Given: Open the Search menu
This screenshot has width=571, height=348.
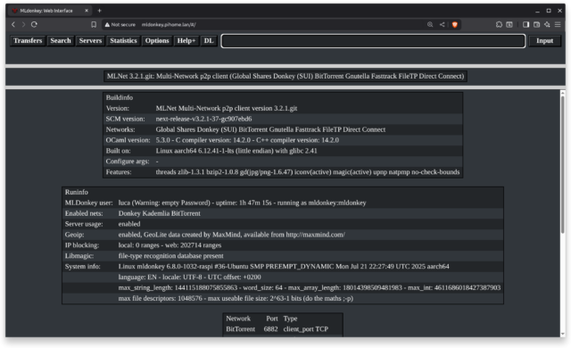Looking at the screenshot, I should point(61,41).
